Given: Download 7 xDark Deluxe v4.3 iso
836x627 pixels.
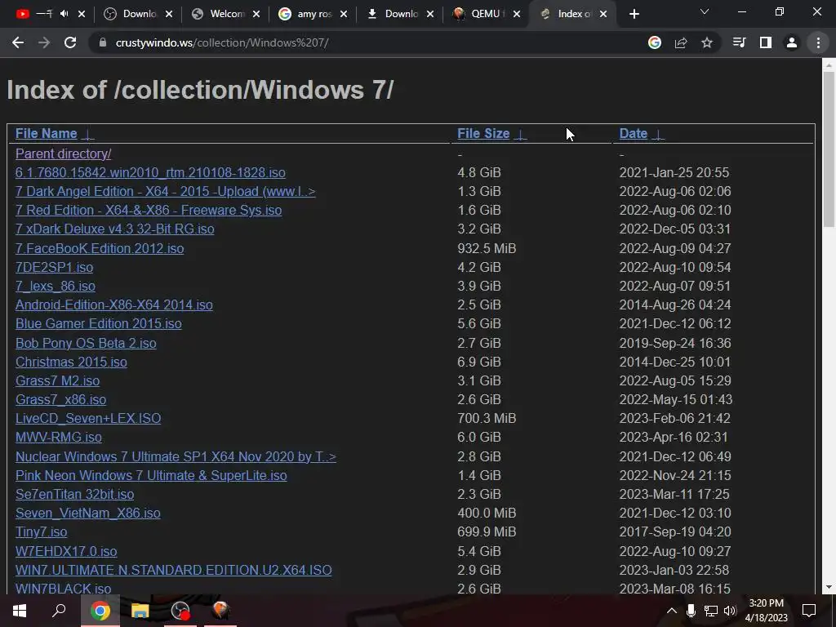Looking at the screenshot, I should click(114, 229).
